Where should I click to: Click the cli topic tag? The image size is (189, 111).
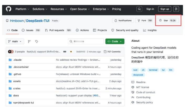click(x=143, y=70)
